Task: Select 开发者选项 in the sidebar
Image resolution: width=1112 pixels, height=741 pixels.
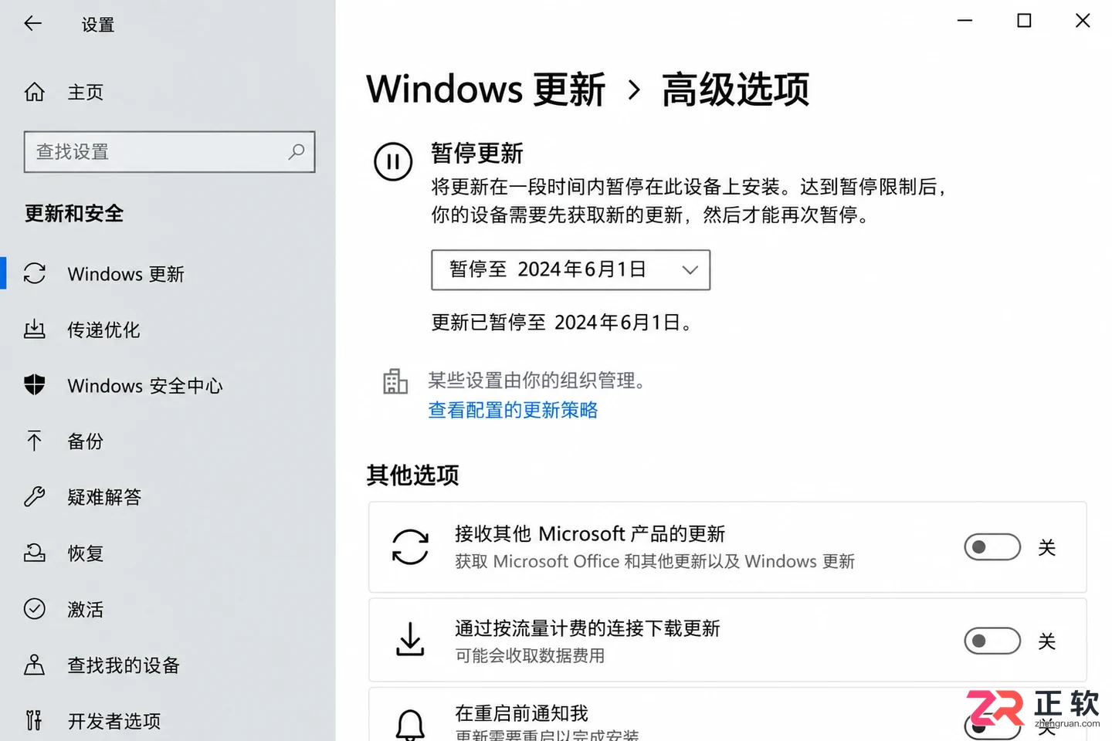Action: point(168,721)
